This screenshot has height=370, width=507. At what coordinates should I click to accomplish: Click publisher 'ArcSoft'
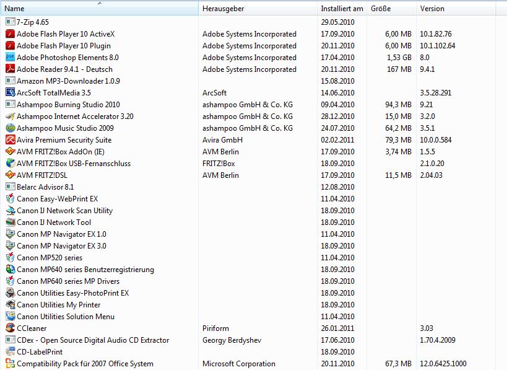tap(214, 92)
